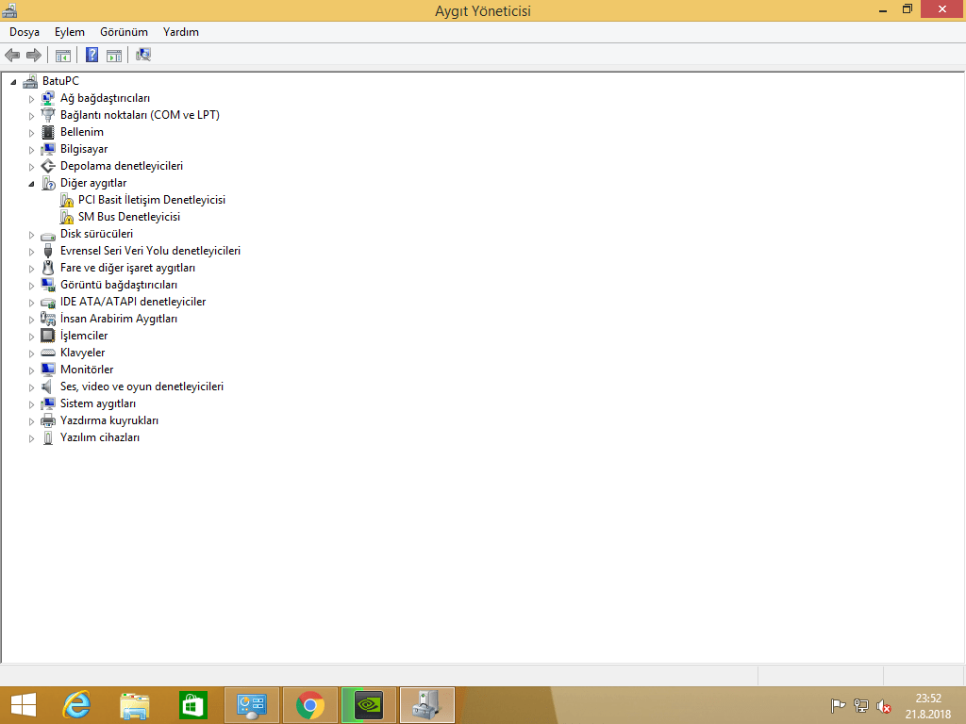Select the Yazdırma kuyrukları printer icon
Viewport: 966px width, 724px height.
48,420
